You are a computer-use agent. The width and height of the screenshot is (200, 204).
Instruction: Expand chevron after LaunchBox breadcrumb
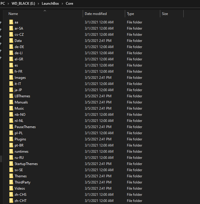[62, 4]
